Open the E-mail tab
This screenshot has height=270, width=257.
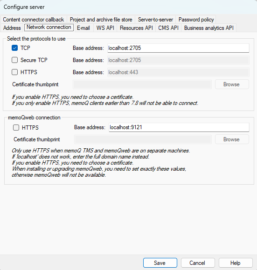click(x=83, y=28)
